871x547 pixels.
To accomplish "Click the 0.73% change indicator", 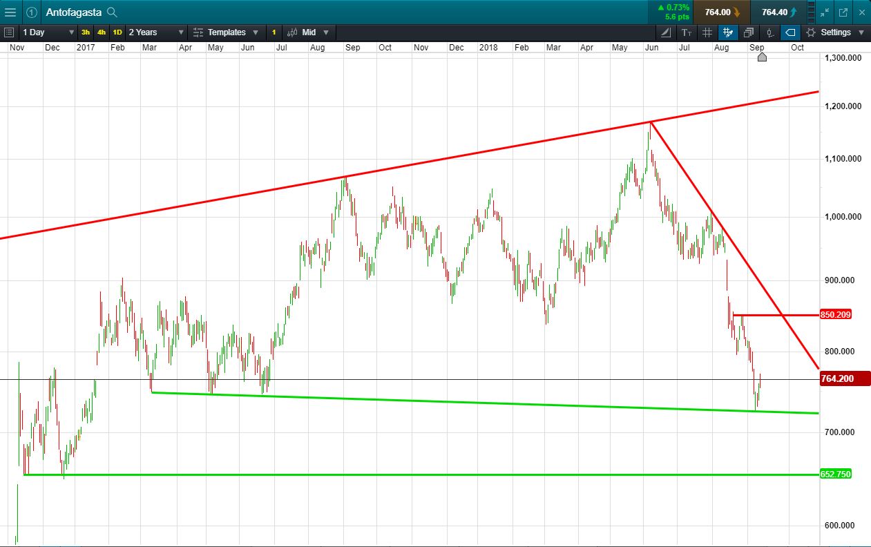I will click(x=673, y=8).
